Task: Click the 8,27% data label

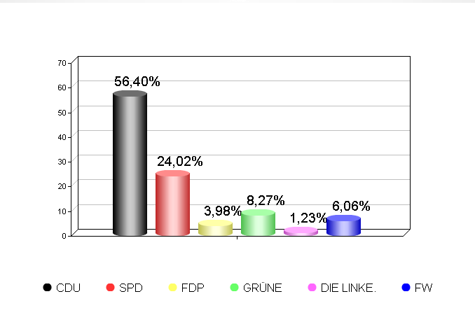Action: 266,200
